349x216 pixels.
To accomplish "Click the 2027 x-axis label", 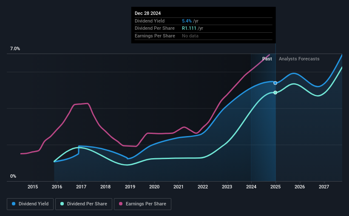I will (324, 187).
